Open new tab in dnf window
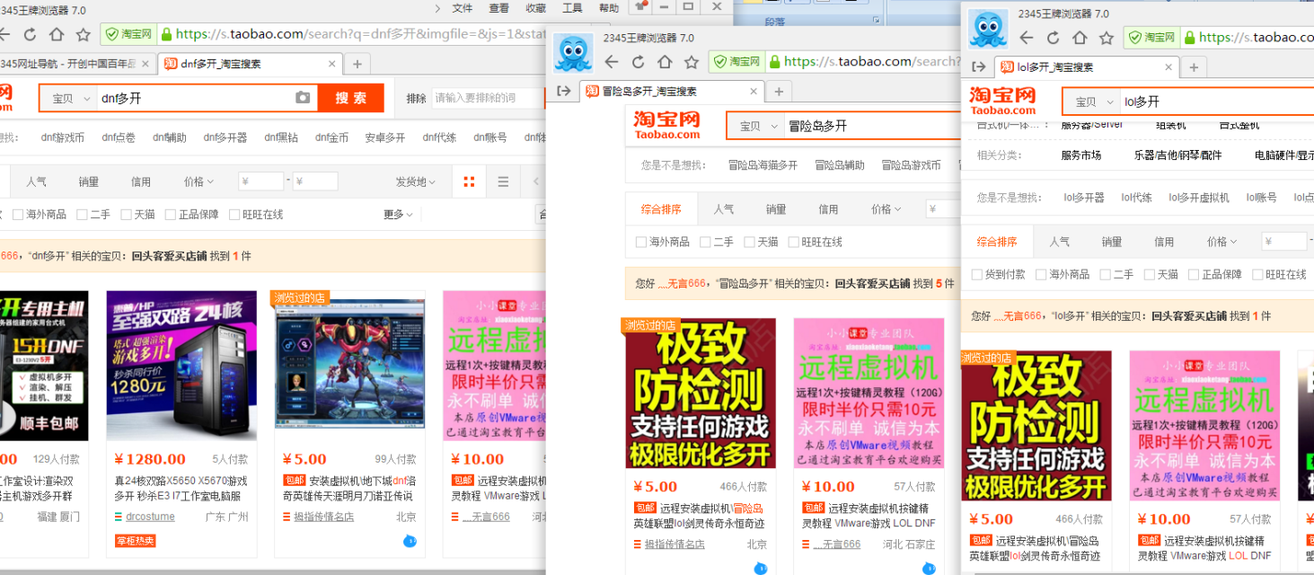Image resolution: width=1314 pixels, height=575 pixels. 357,64
